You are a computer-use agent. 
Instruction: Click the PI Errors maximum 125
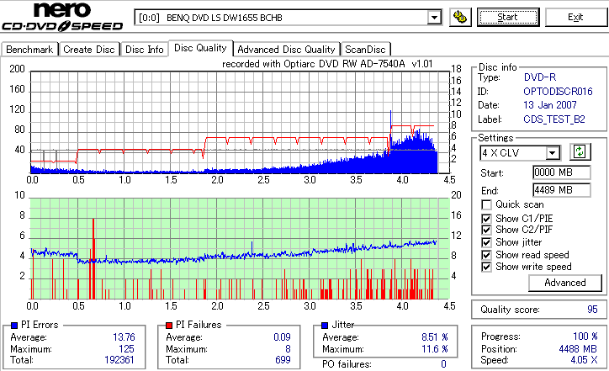point(126,349)
